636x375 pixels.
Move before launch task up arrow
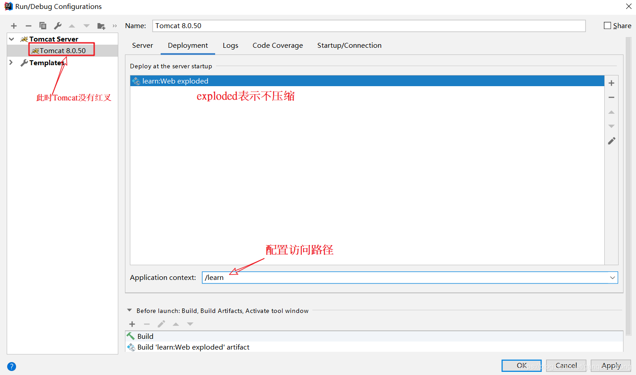176,324
